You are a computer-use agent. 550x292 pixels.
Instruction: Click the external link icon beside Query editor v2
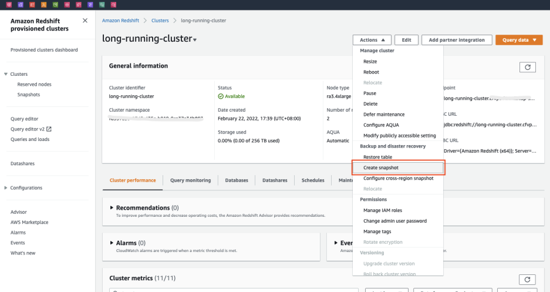(x=49, y=129)
